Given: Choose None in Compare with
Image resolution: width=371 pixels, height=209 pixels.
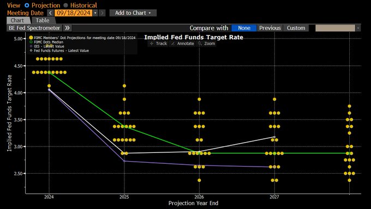Looking at the screenshot, I should pos(244,28).
